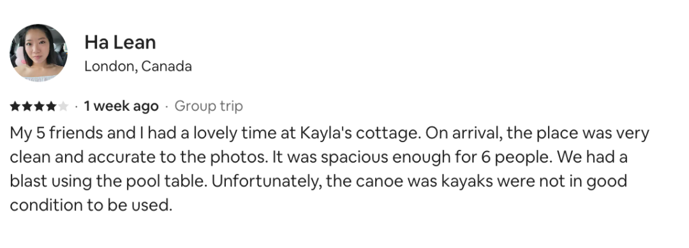Click the 'Group trip' tag
This screenshot has height=248, width=689.
[x=209, y=106]
